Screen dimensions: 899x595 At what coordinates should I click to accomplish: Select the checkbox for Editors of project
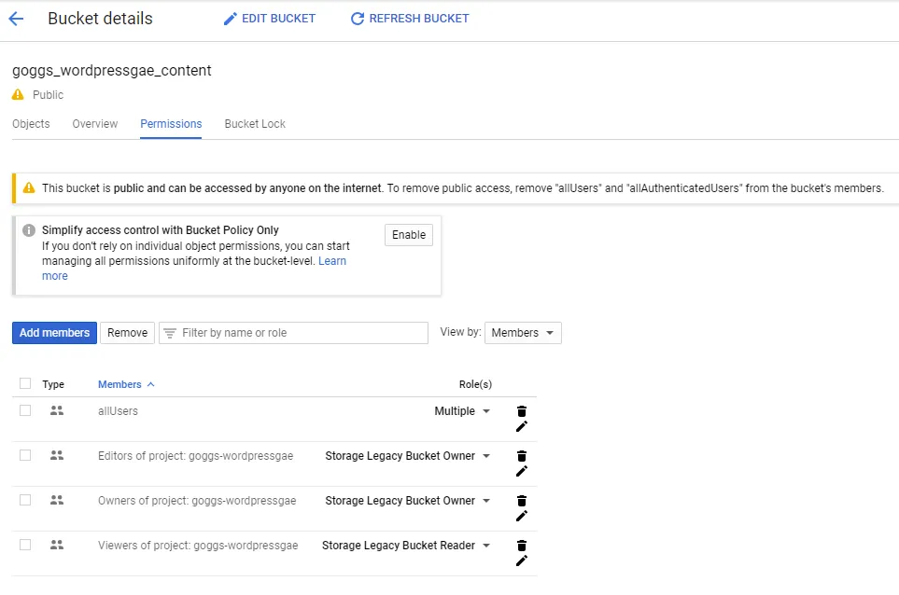(x=25, y=454)
